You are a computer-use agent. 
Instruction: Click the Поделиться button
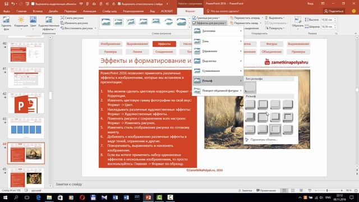(x=334, y=11)
